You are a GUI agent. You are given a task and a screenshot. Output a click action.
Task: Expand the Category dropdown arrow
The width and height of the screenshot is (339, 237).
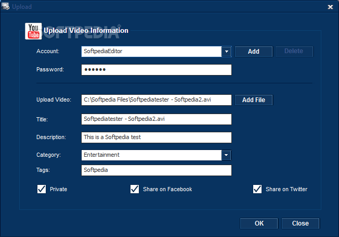226,155
